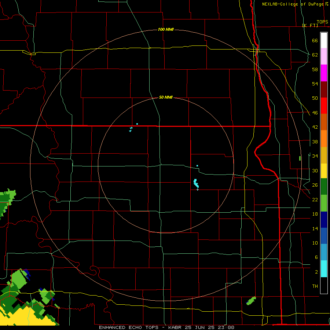The width and height of the screenshot is (330, 330).
Task: Click the TH threshold legend label
Action: 315,286
